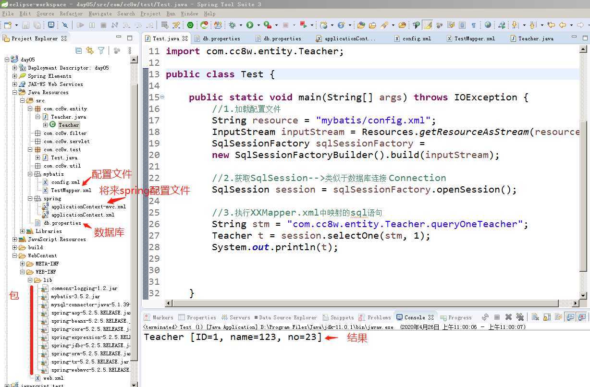Click the Open Web Browser globe icon
The image size is (590, 387).
click(488, 24)
